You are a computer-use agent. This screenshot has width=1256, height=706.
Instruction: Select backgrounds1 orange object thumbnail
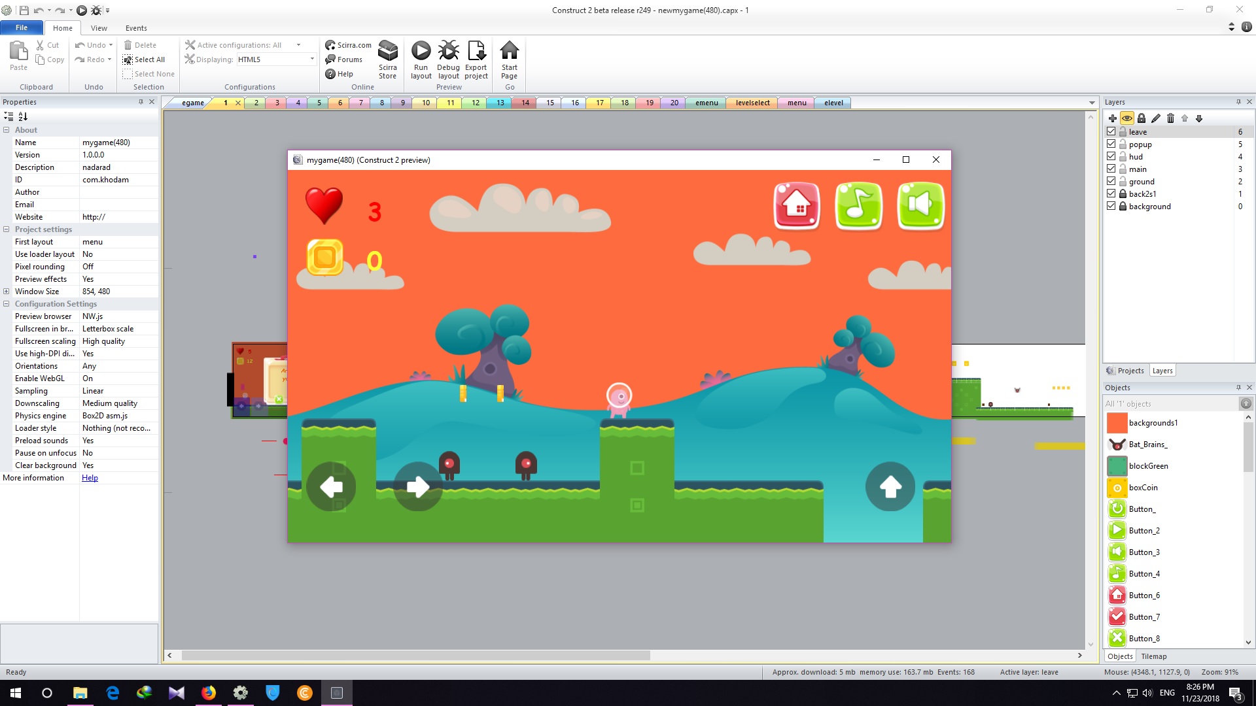coord(1117,423)
